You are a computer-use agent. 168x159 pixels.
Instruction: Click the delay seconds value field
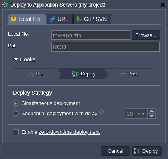click(x=136, y=114)
